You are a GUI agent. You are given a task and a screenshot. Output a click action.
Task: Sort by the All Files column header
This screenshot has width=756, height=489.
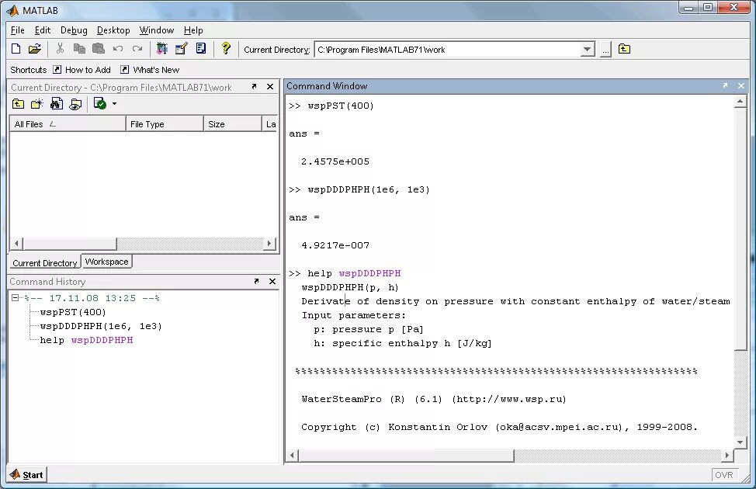point(68,124)
